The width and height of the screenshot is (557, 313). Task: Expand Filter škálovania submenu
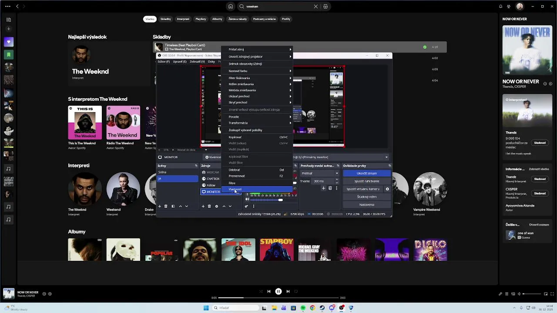pos(257,78)
